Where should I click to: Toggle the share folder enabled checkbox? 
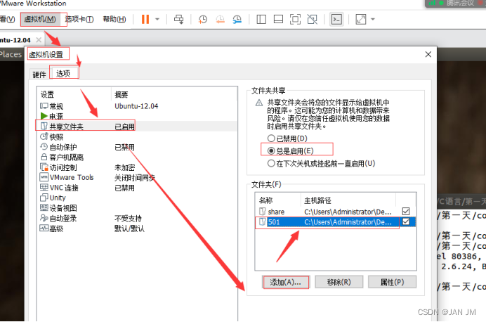coord(406,211)
